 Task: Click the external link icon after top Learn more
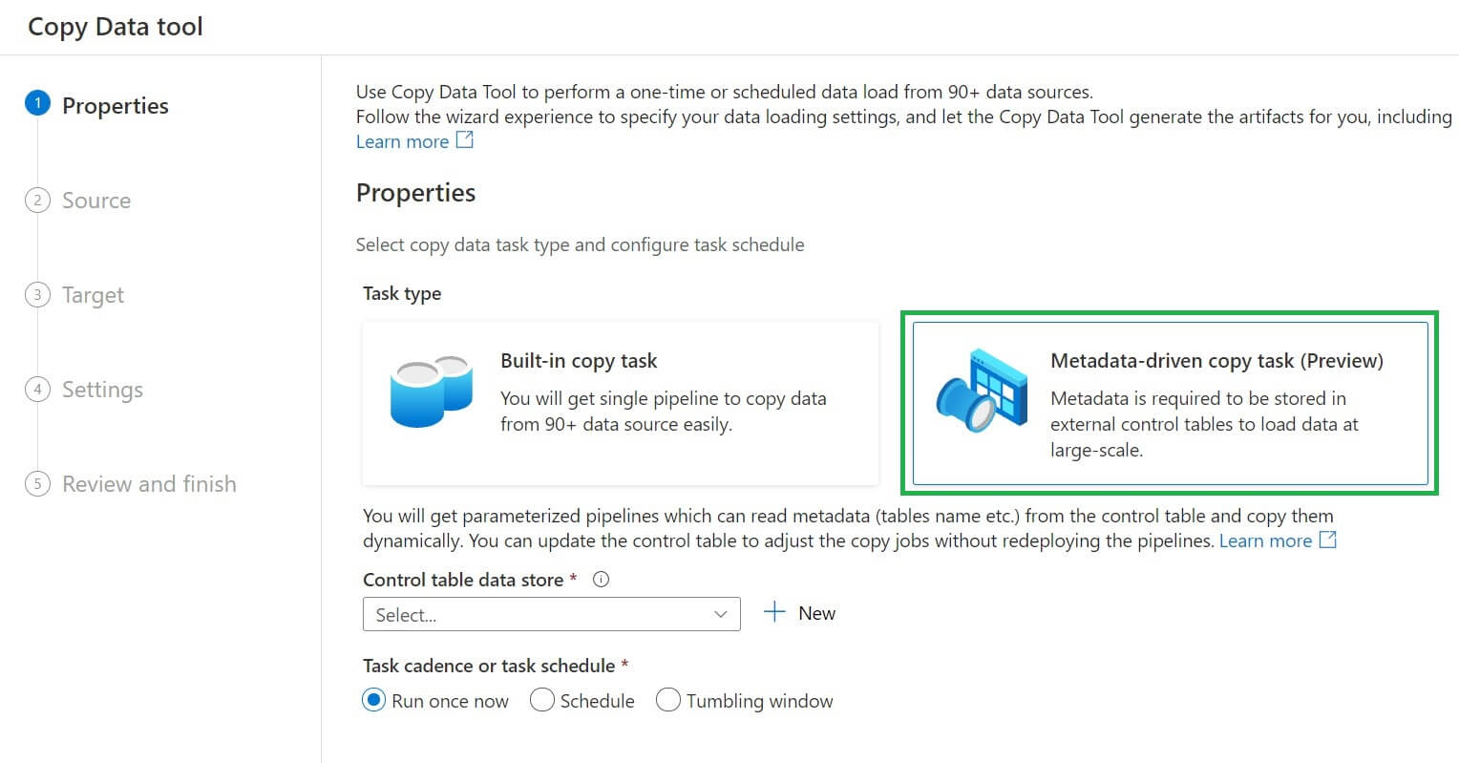pyautogui.click(x=465, y=140)
